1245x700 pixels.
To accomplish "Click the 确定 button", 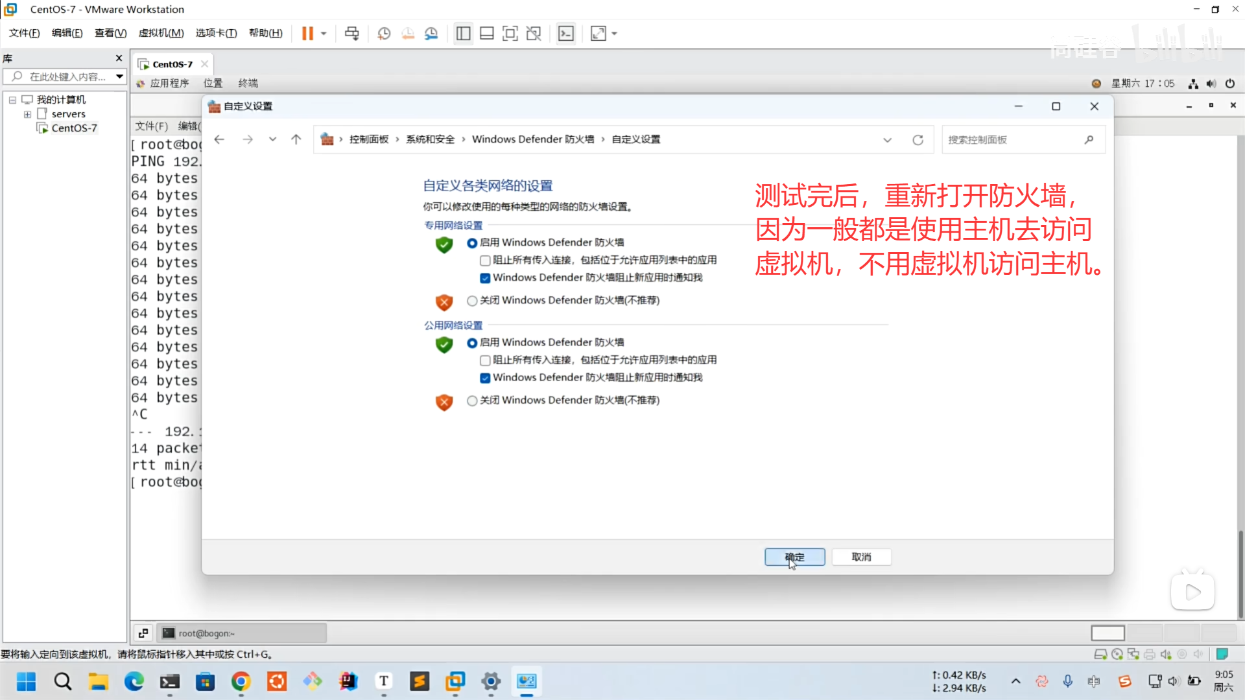I will click(x=794, y=557).
